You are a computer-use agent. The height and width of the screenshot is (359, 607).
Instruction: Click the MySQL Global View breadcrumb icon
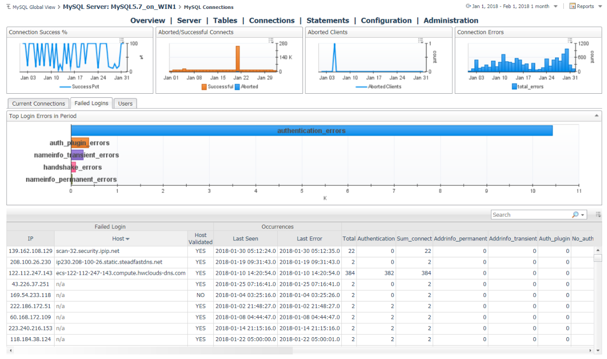point(9,7)
